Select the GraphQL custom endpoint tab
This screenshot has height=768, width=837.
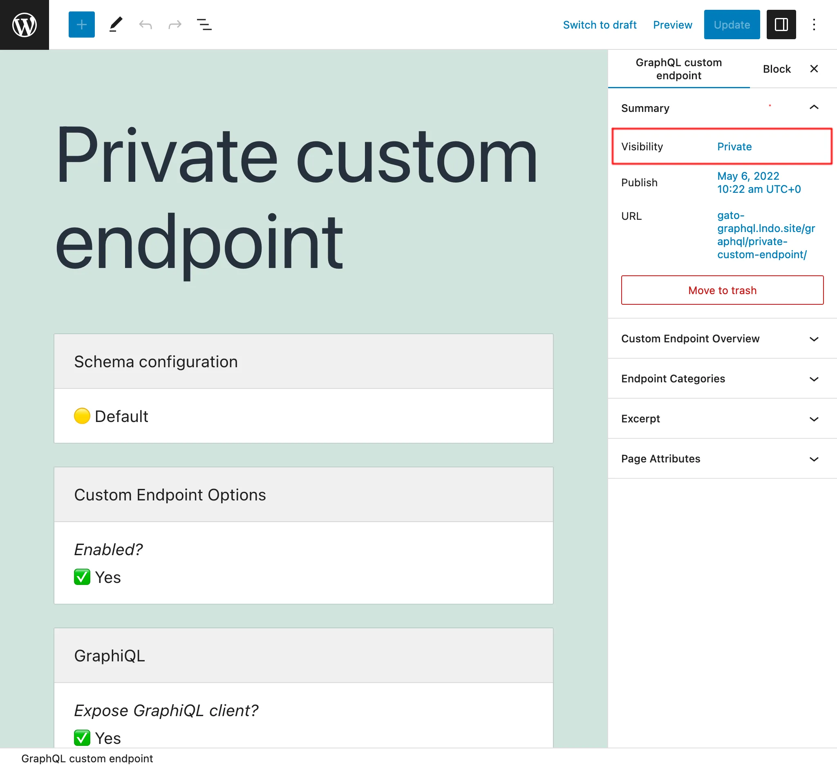pos(678,69)
